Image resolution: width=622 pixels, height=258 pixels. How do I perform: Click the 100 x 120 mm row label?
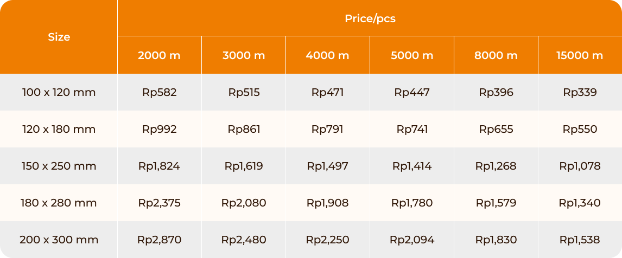tap(59, 92)
